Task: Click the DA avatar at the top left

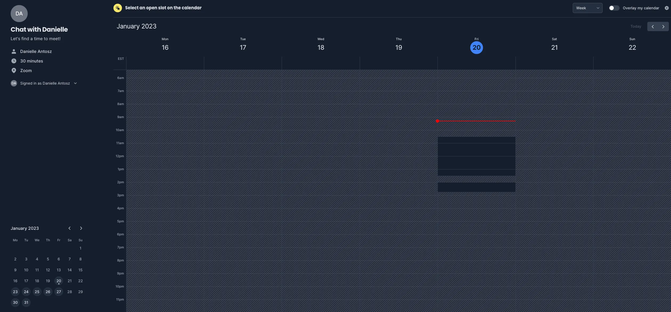Action: pos(19,13)
